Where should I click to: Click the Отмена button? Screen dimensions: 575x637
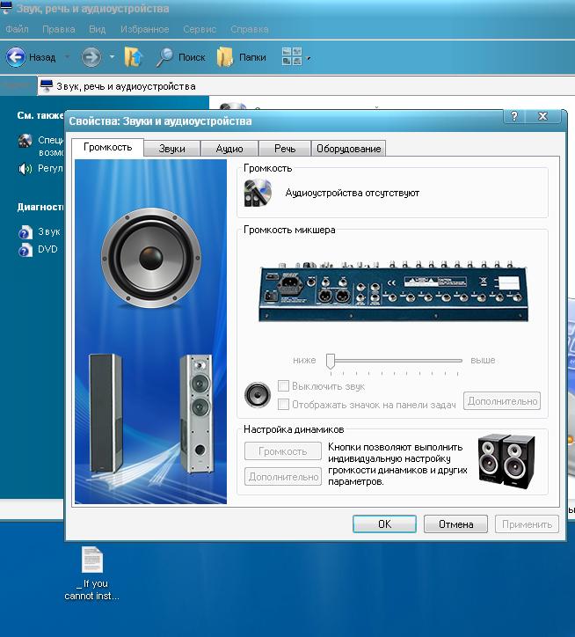455,524
